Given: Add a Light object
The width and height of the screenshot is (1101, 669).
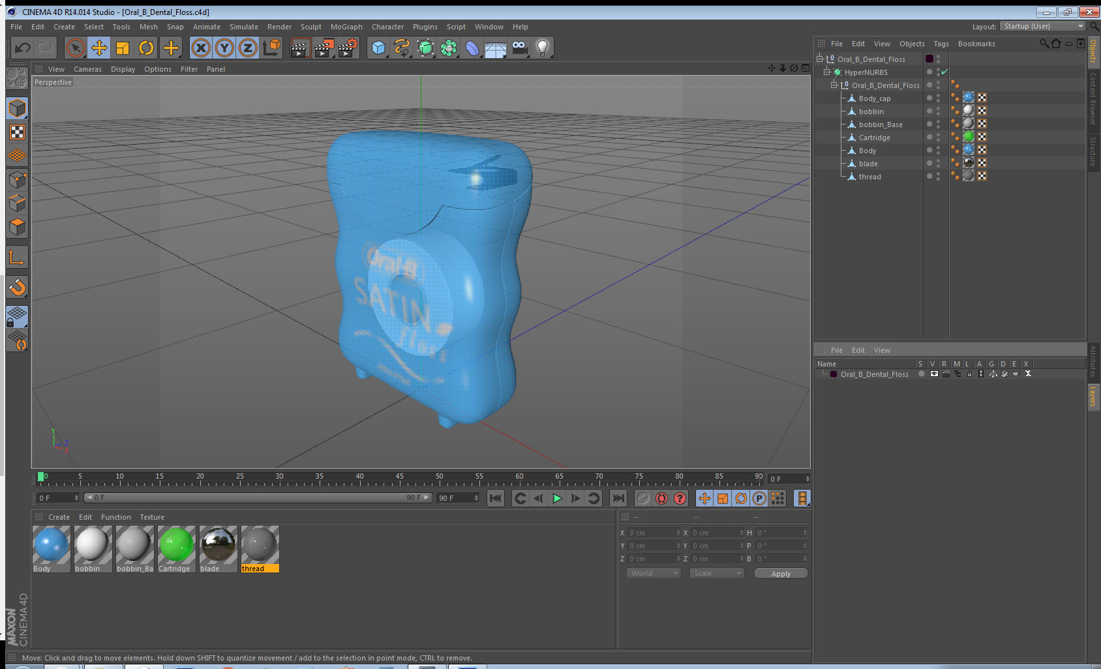Looking at the screenshot, I should 543,48.
